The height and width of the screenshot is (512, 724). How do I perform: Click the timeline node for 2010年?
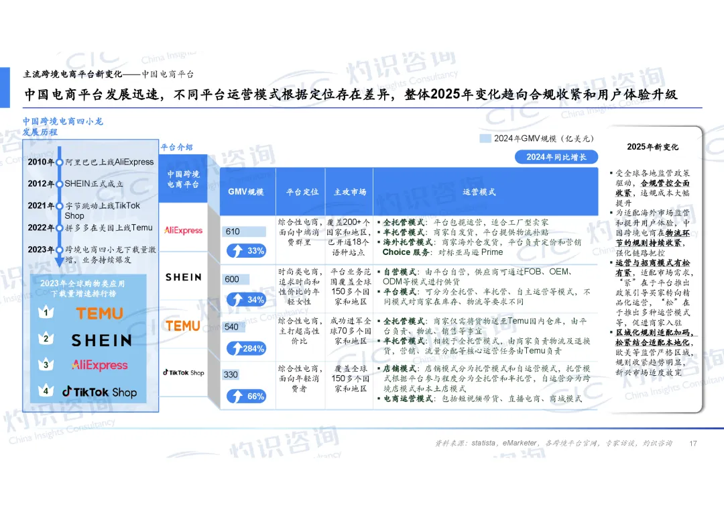59,162
